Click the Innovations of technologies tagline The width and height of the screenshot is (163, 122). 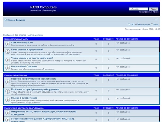pos(43,10)
